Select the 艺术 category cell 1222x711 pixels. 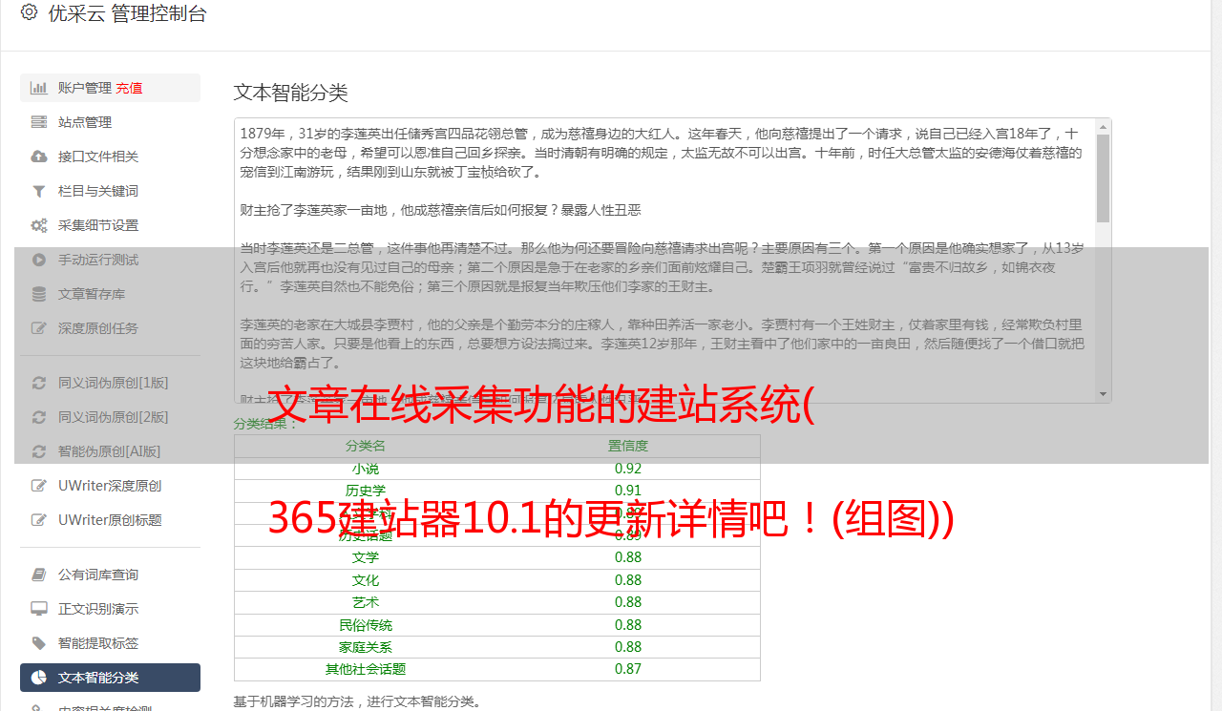click(366, 602)
